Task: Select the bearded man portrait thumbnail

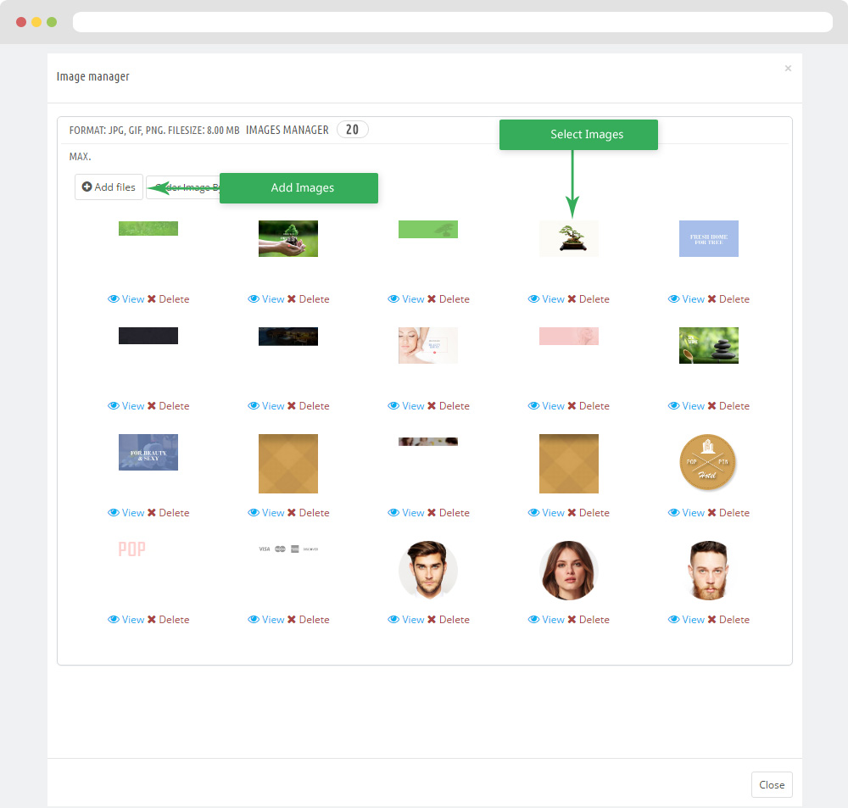Action: [x=708, y=571]
